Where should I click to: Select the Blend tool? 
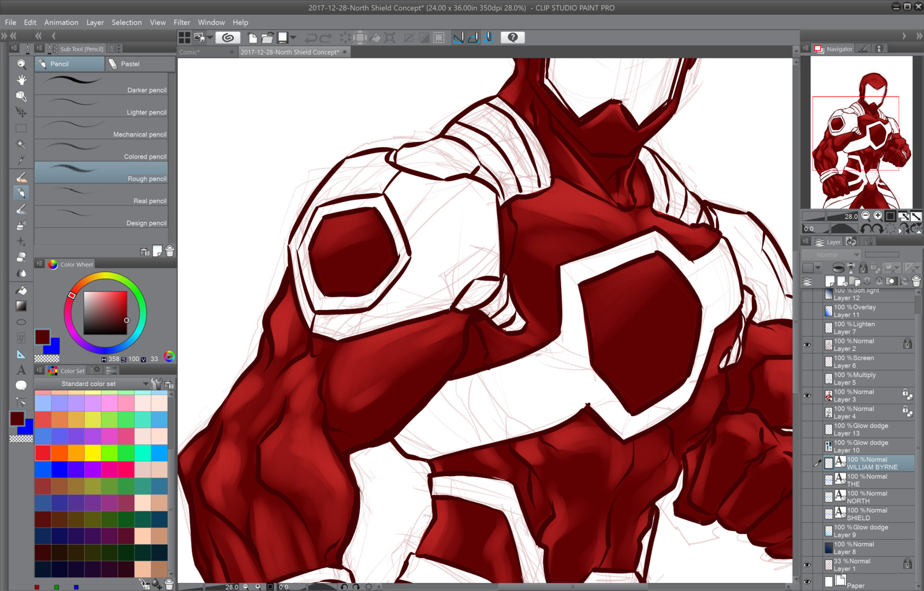pos(21,273)
